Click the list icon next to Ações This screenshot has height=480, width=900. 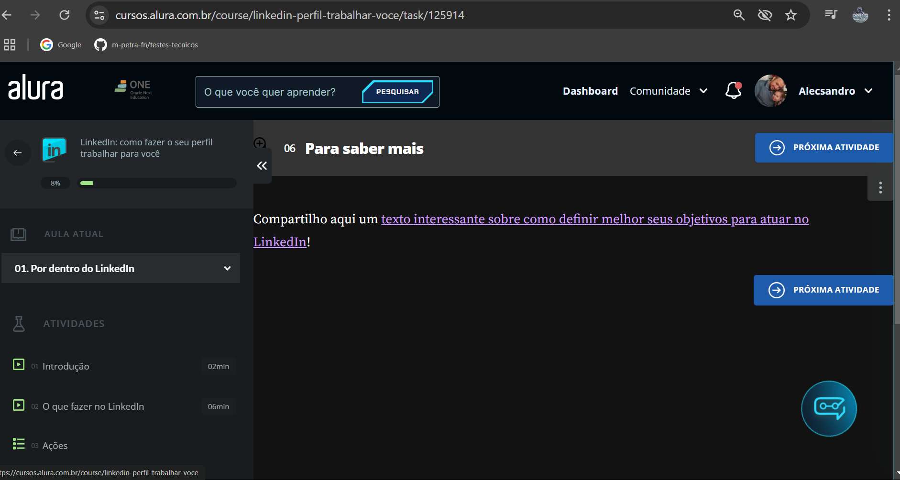19,444
